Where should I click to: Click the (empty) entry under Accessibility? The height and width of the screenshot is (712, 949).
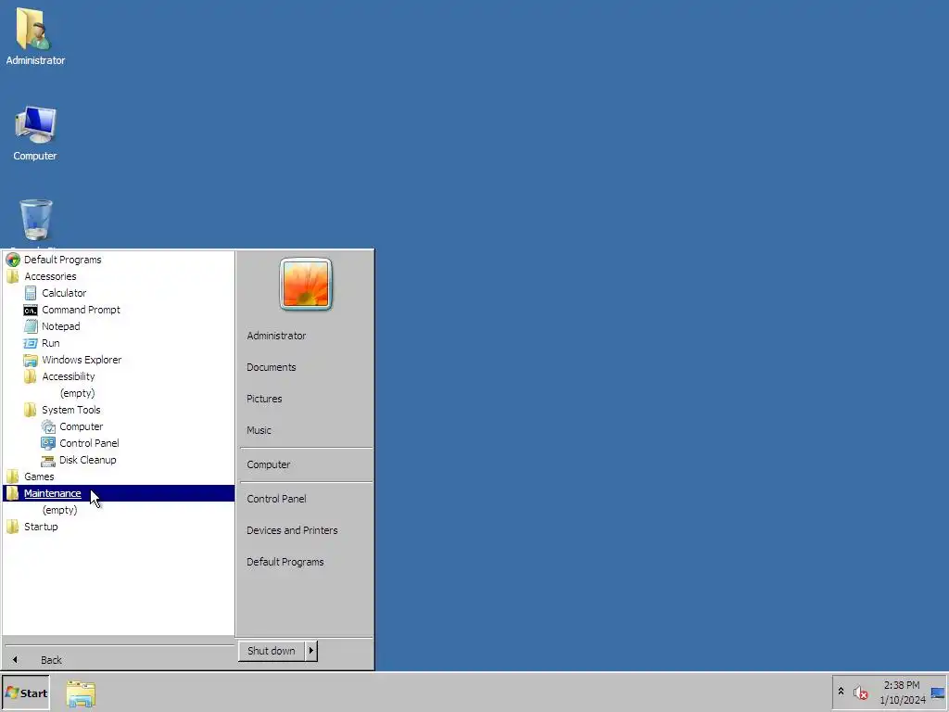(78, 393)
